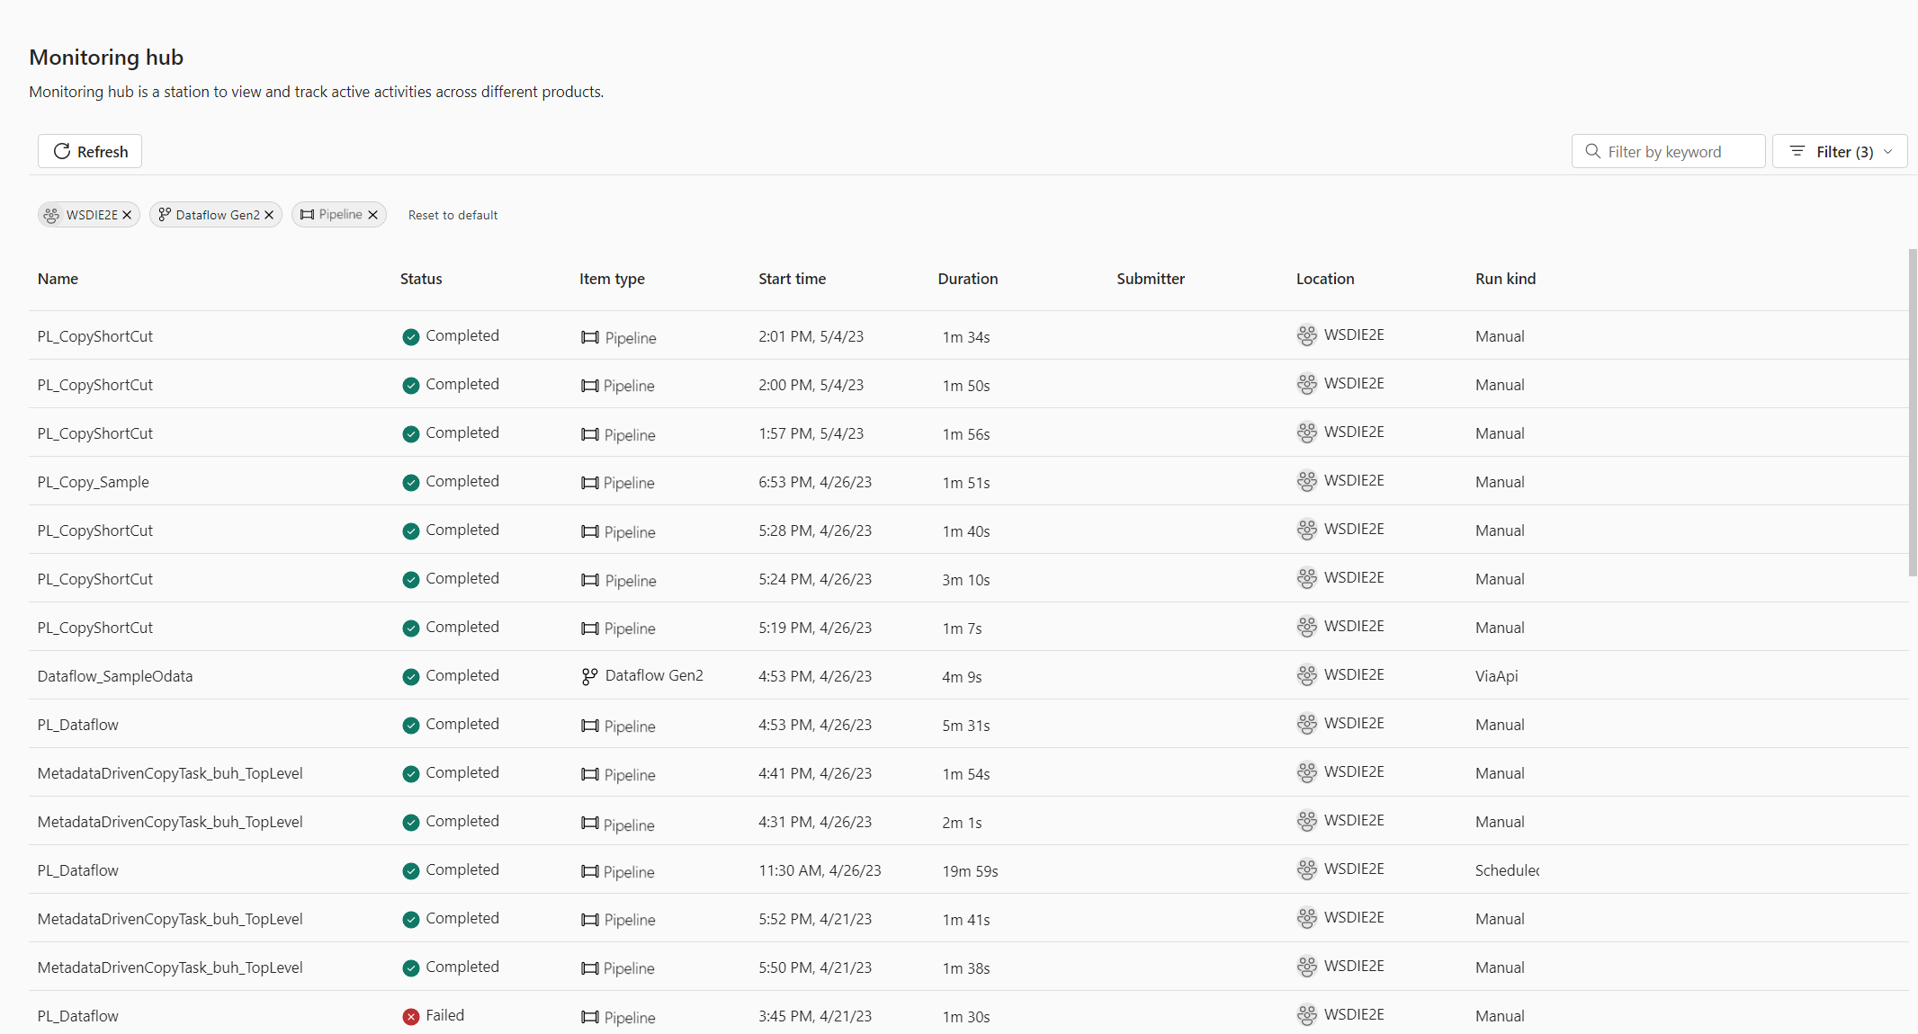Click the Dataflow Gen2 item type icon
Image resolution: width=1918 pixels, height=1034 pixels.
[x=589, y=676]
